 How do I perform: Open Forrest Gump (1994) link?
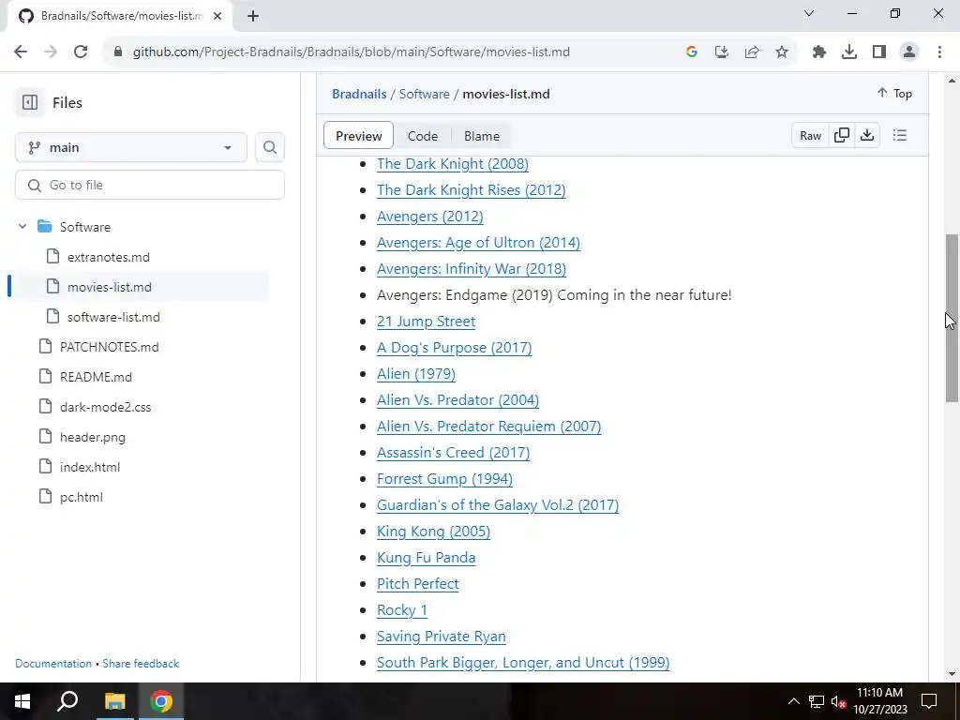pos(444,479)
